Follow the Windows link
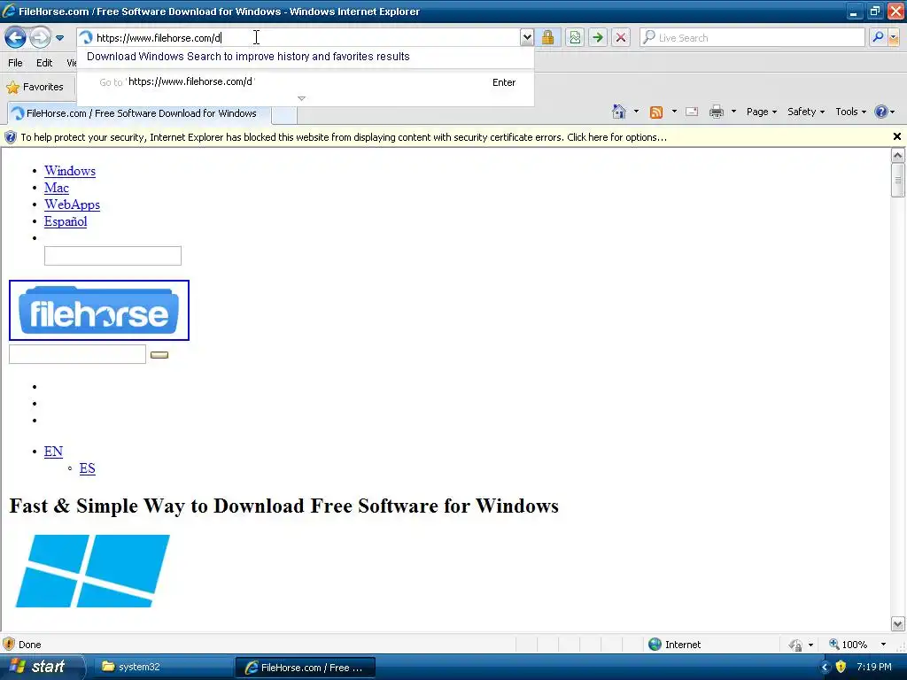 click(70, 171)
